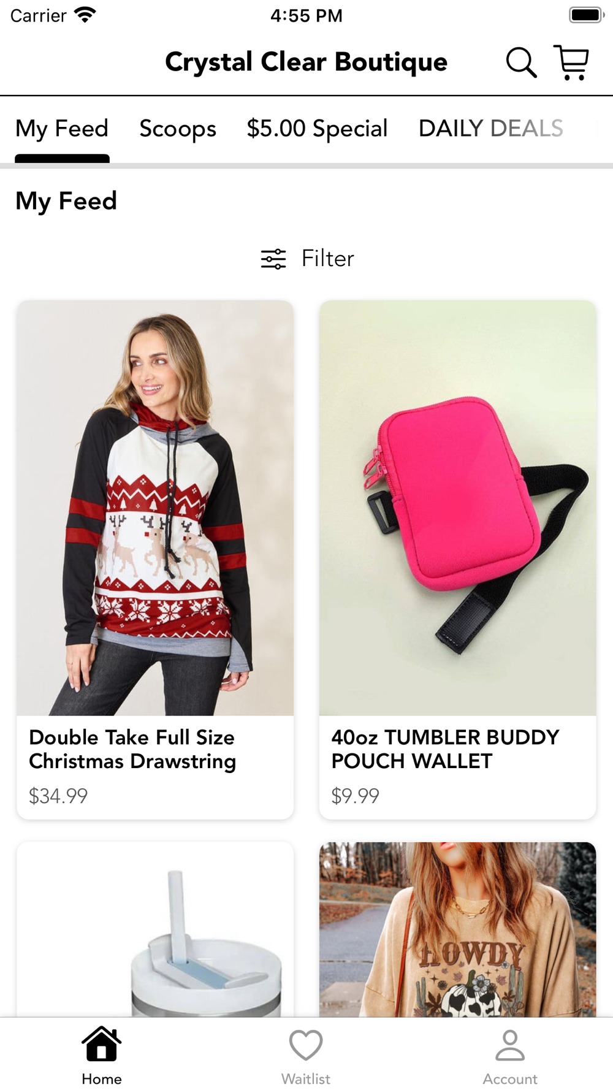The width and height of the screenshot is (613, 1090).
Task: View the pink pouch wallet photo
Action: [x=458, y=508]
